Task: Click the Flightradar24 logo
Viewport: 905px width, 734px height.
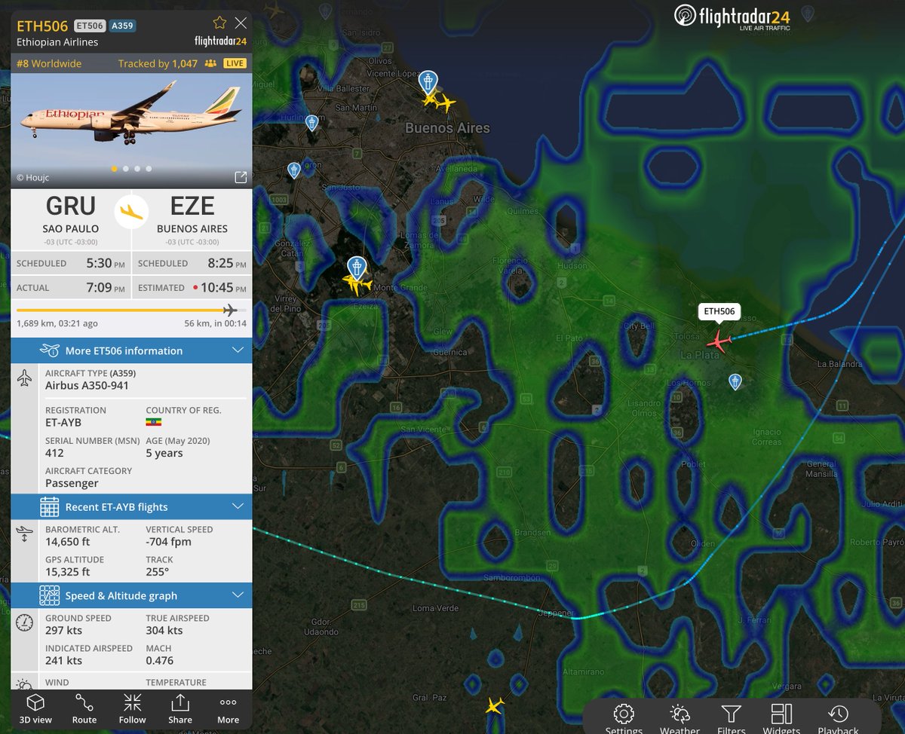Action: coord(732,18)
